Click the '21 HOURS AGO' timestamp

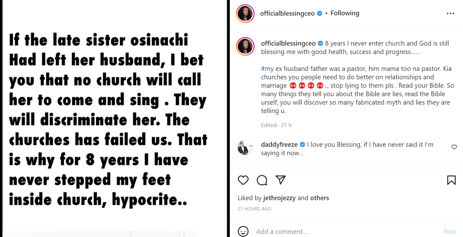coord(254,209)
